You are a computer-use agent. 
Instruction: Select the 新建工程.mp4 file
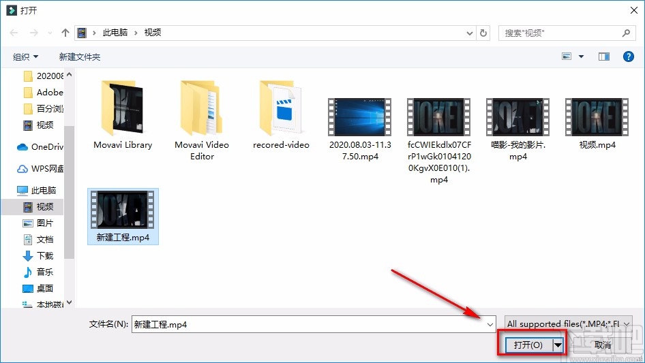[123, 217]
